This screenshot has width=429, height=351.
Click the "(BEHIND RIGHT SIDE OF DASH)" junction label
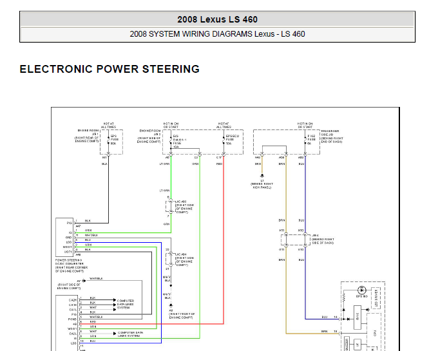(x=323, y=241)
